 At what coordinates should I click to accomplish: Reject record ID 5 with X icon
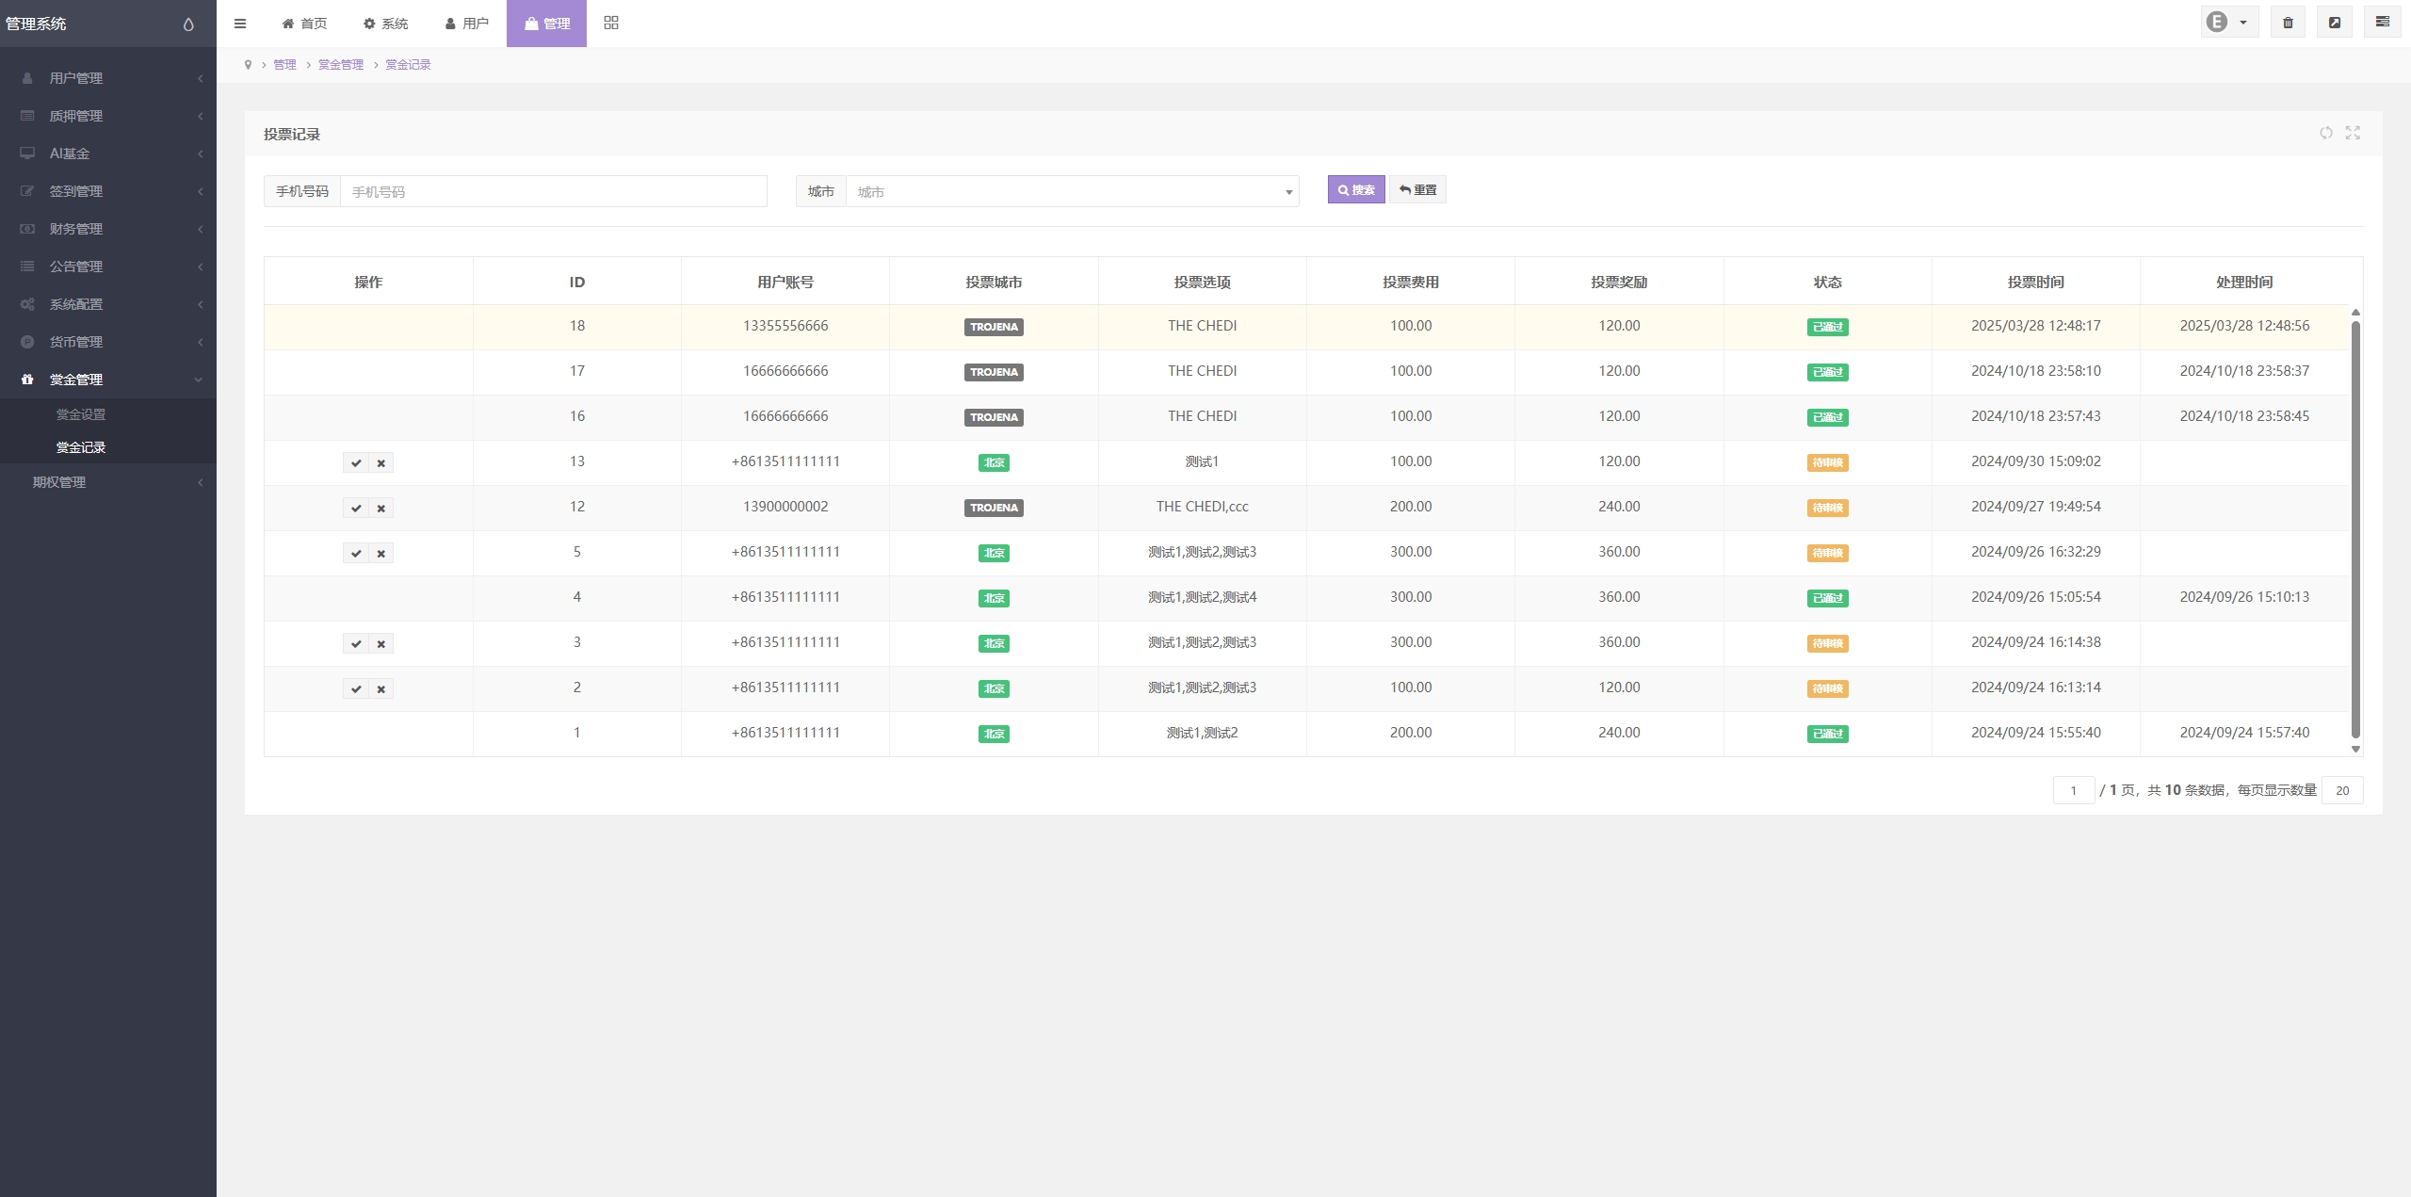[x=381, y=554]
